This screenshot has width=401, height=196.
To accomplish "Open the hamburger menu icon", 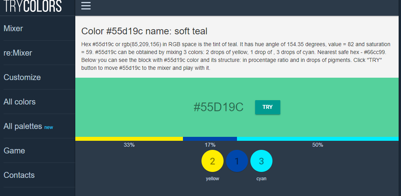I will point(86,6).
